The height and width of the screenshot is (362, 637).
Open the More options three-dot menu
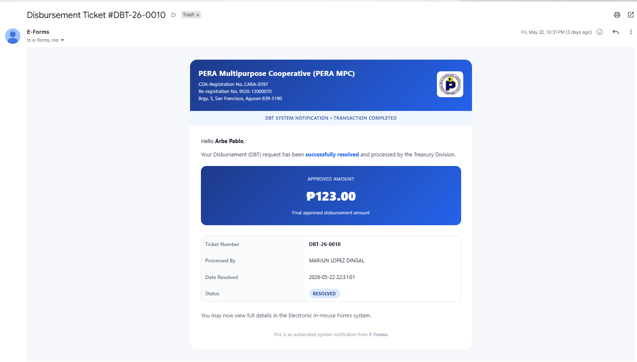pos(631,32)
